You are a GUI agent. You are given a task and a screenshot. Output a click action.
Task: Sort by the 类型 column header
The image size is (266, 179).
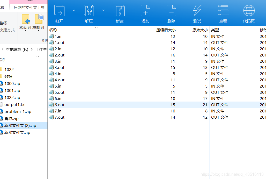[x=215, y=30]
